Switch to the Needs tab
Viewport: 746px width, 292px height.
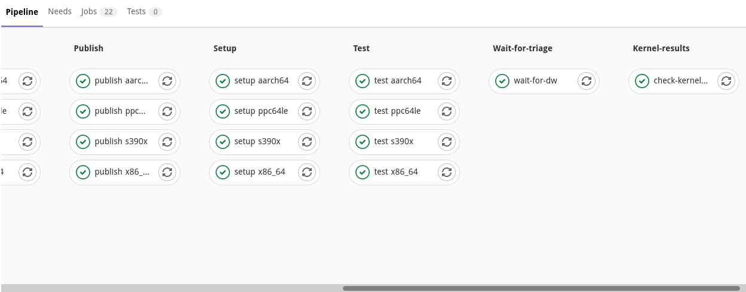(60, 11)
